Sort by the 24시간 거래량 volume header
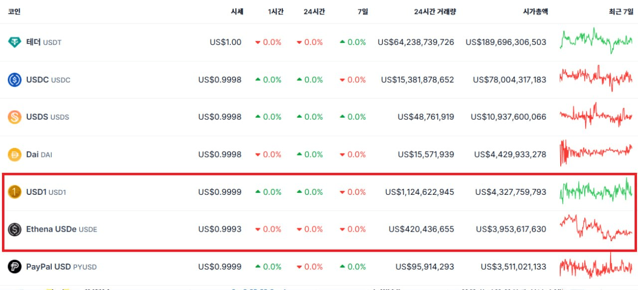This screenshot has height=290, width=638. click(x=435, y=11)
